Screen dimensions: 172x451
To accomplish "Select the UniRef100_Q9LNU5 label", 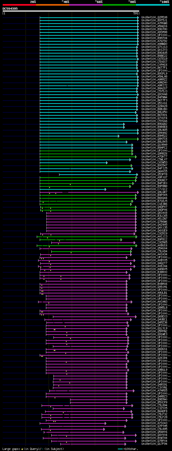I will 154,130.
